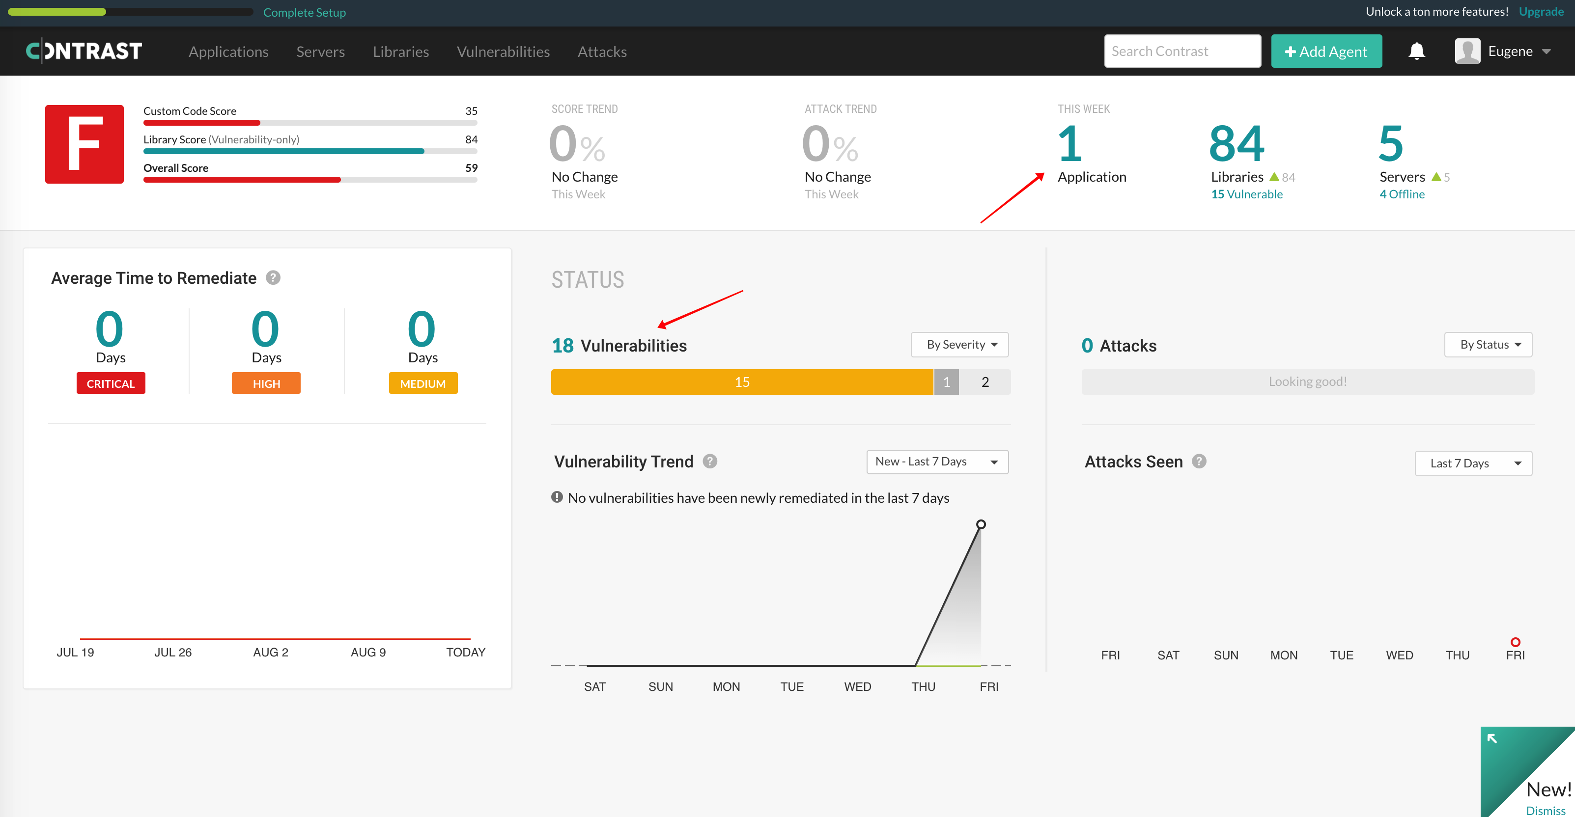Open Vulnerability Trend help icon
This screenshot has width=1575, height=817.
click(710, 462)
